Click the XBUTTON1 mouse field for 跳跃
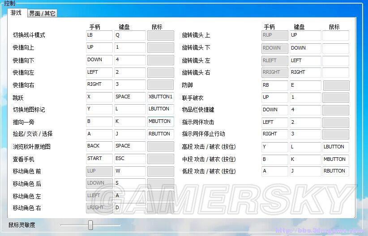Image resolution: width=368 pixels, height=236 pixels. [161, 97]
